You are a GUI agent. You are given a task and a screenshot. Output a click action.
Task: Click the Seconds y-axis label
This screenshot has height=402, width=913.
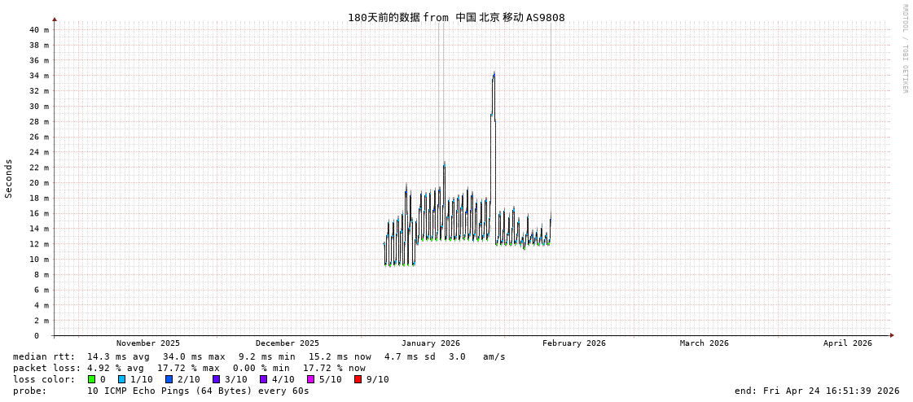click(9, 178)
